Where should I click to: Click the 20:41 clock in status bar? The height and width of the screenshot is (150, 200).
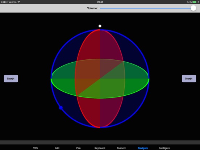point(100,2)
